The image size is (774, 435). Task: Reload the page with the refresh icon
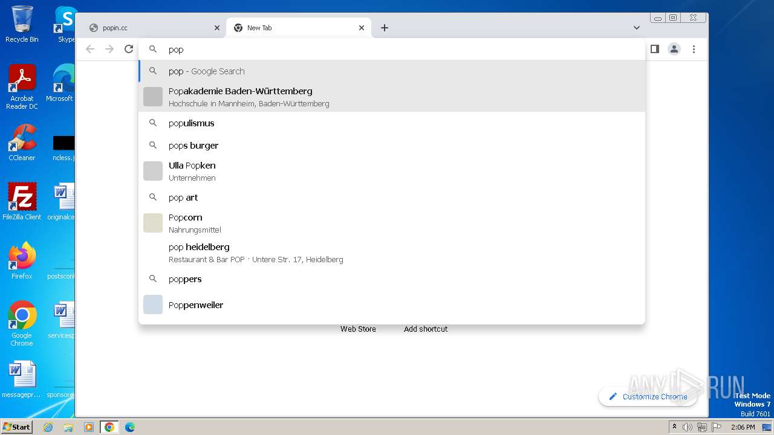tap(129, 49)
